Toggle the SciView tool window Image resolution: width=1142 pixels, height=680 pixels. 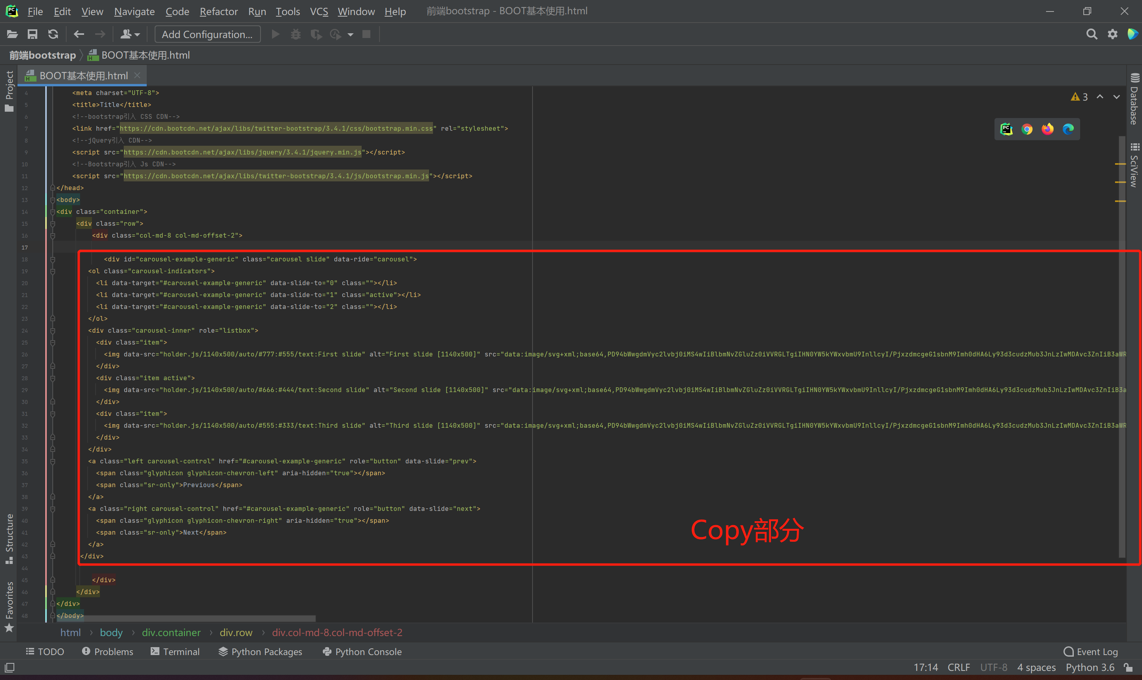tap(1134, 166)
